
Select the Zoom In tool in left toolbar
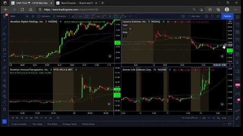coord(5,73)
